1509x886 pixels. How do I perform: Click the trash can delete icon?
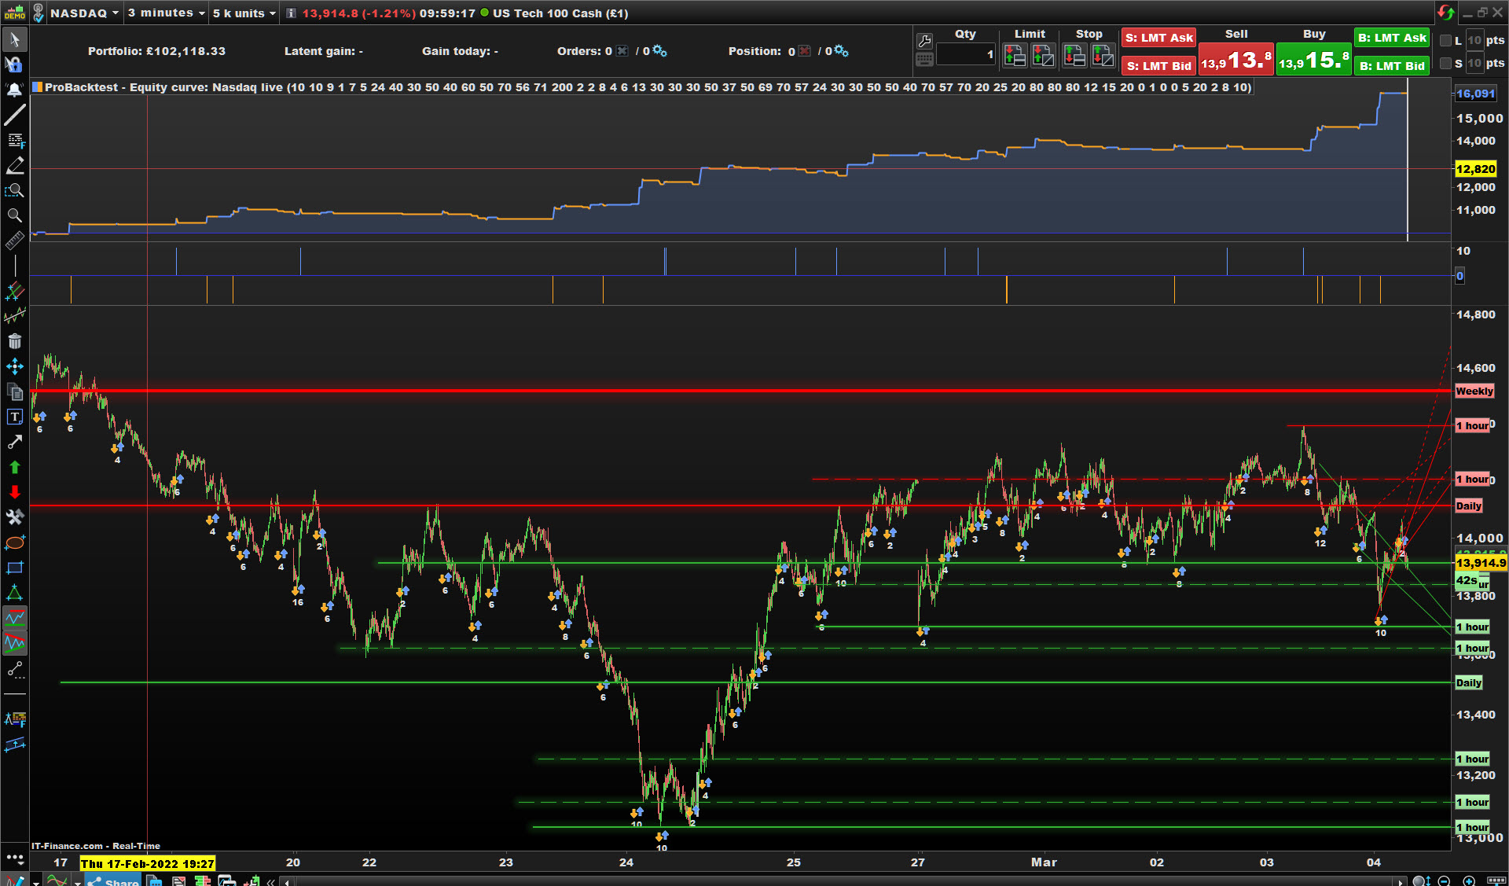14,341
